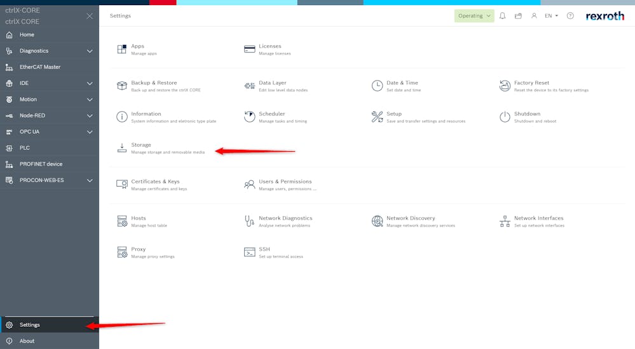Open the Users & Permissions icon
The height and width of the screenshot is (349, 635).
(x=249, y=185)
